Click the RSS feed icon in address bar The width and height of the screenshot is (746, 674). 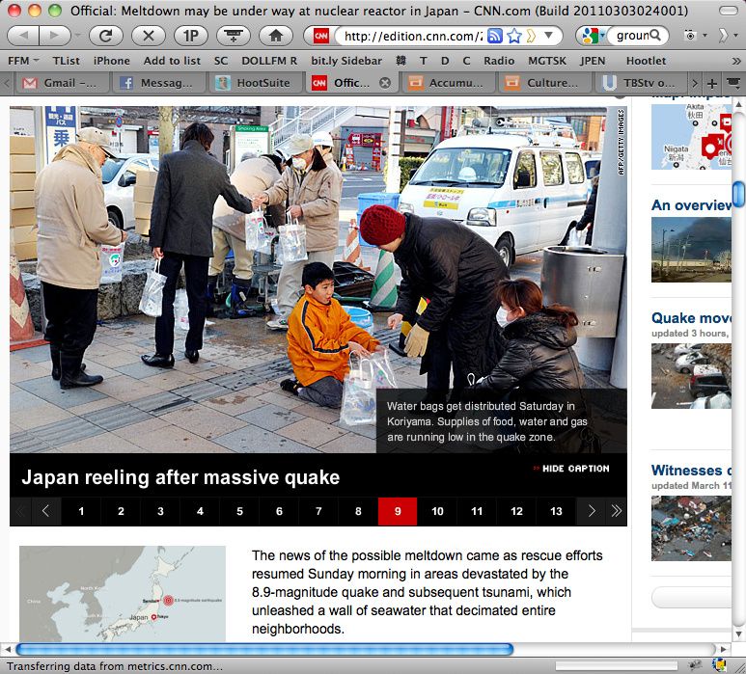click(x=495, y=36)
